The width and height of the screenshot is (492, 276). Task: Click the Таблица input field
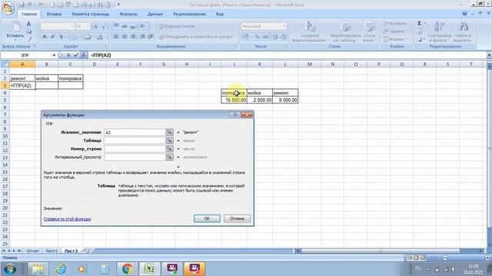click(135, 141)
